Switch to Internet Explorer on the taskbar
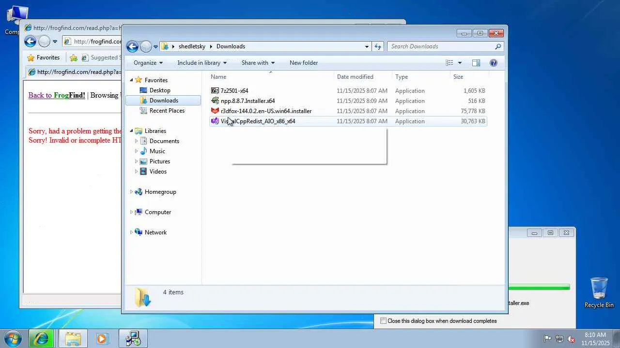Image resolution: width=620 pixels, height=348 pixels. pos(41,339)
